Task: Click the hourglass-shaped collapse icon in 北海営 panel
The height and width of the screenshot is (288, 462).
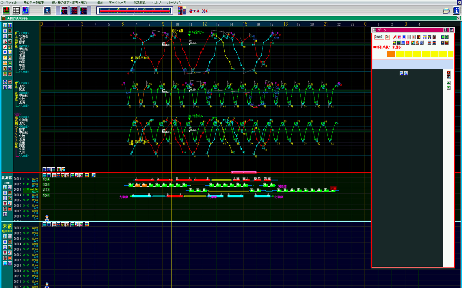Action: tap(5, 198)
